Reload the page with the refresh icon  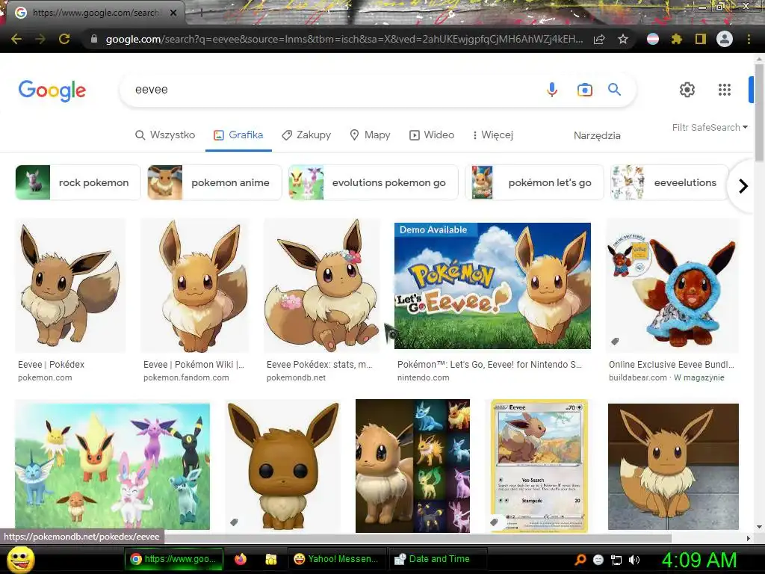coord(64,39)
